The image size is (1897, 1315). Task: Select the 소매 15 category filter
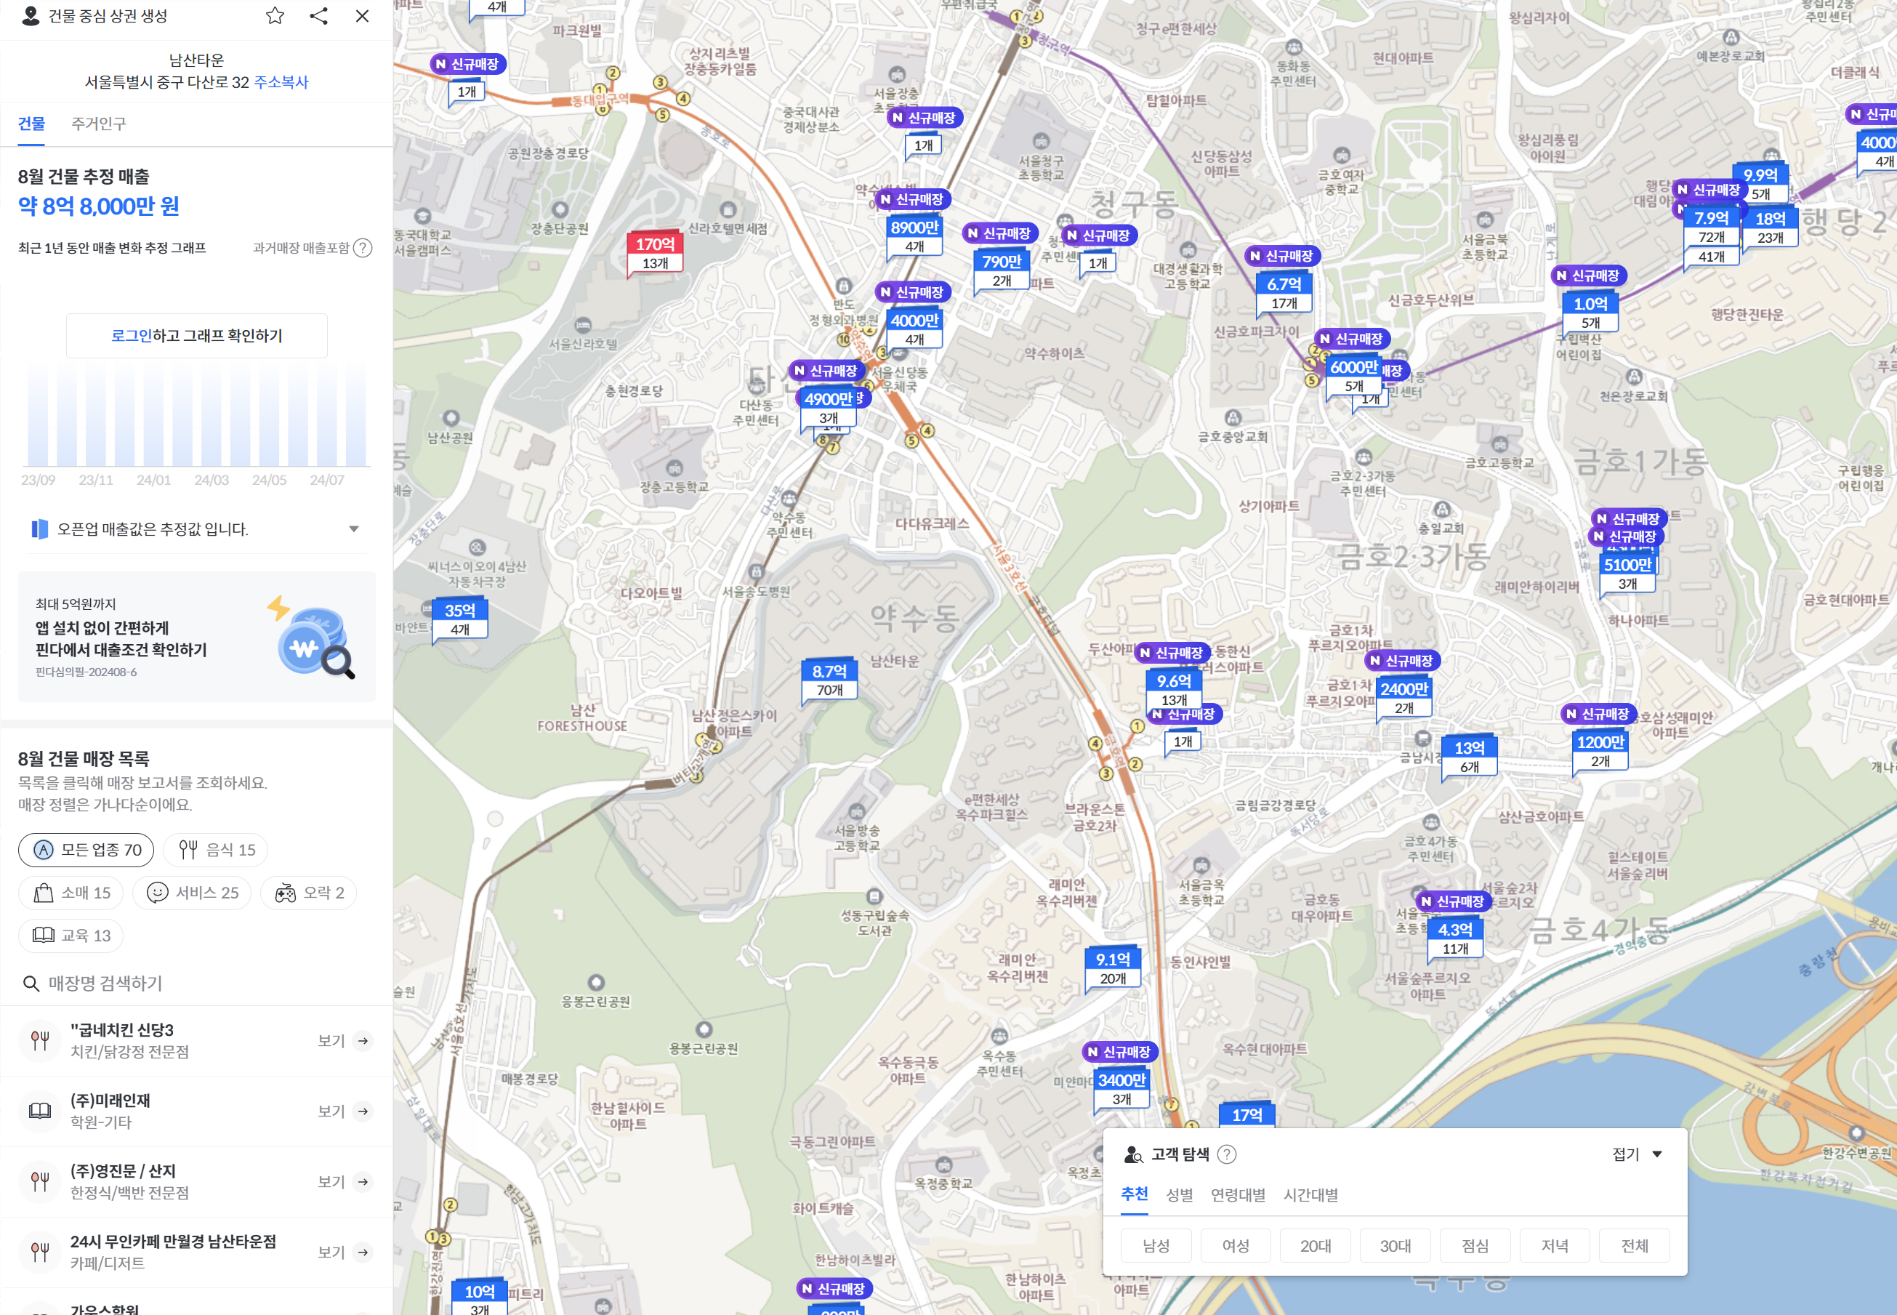point(71,893)
